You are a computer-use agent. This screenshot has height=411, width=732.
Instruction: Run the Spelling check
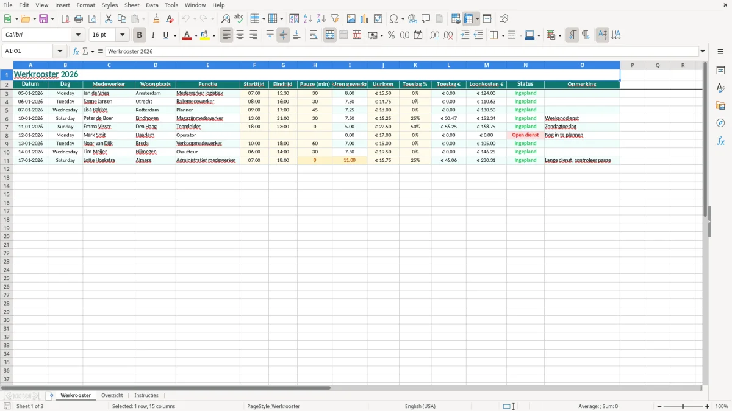point(239,19)
